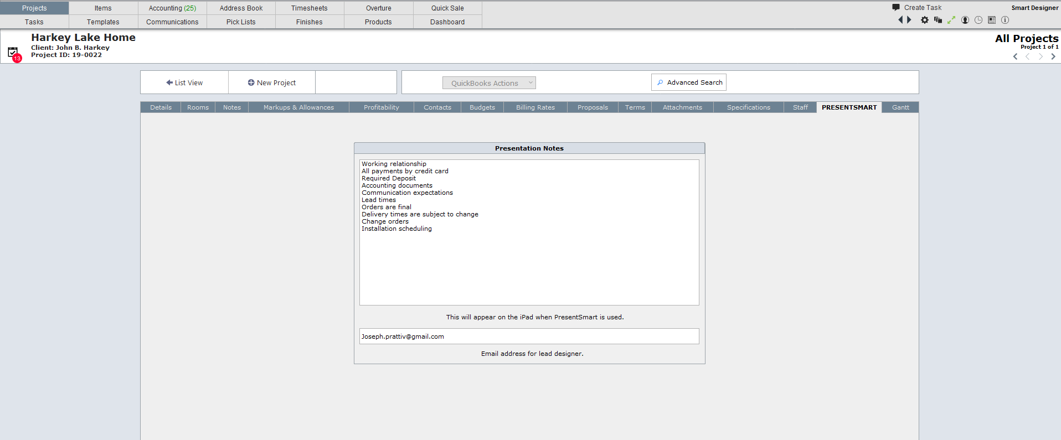This screenshot has width=1061, height=440.
Task: Click the green expand arrows icon
Action: [x=951, y=20]
